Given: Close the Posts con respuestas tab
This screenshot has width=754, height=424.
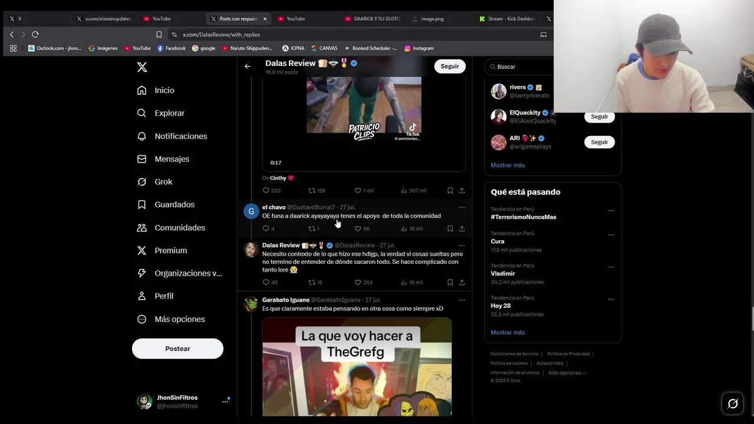Looking at the screenshot, I should click(x=265, y=19).
